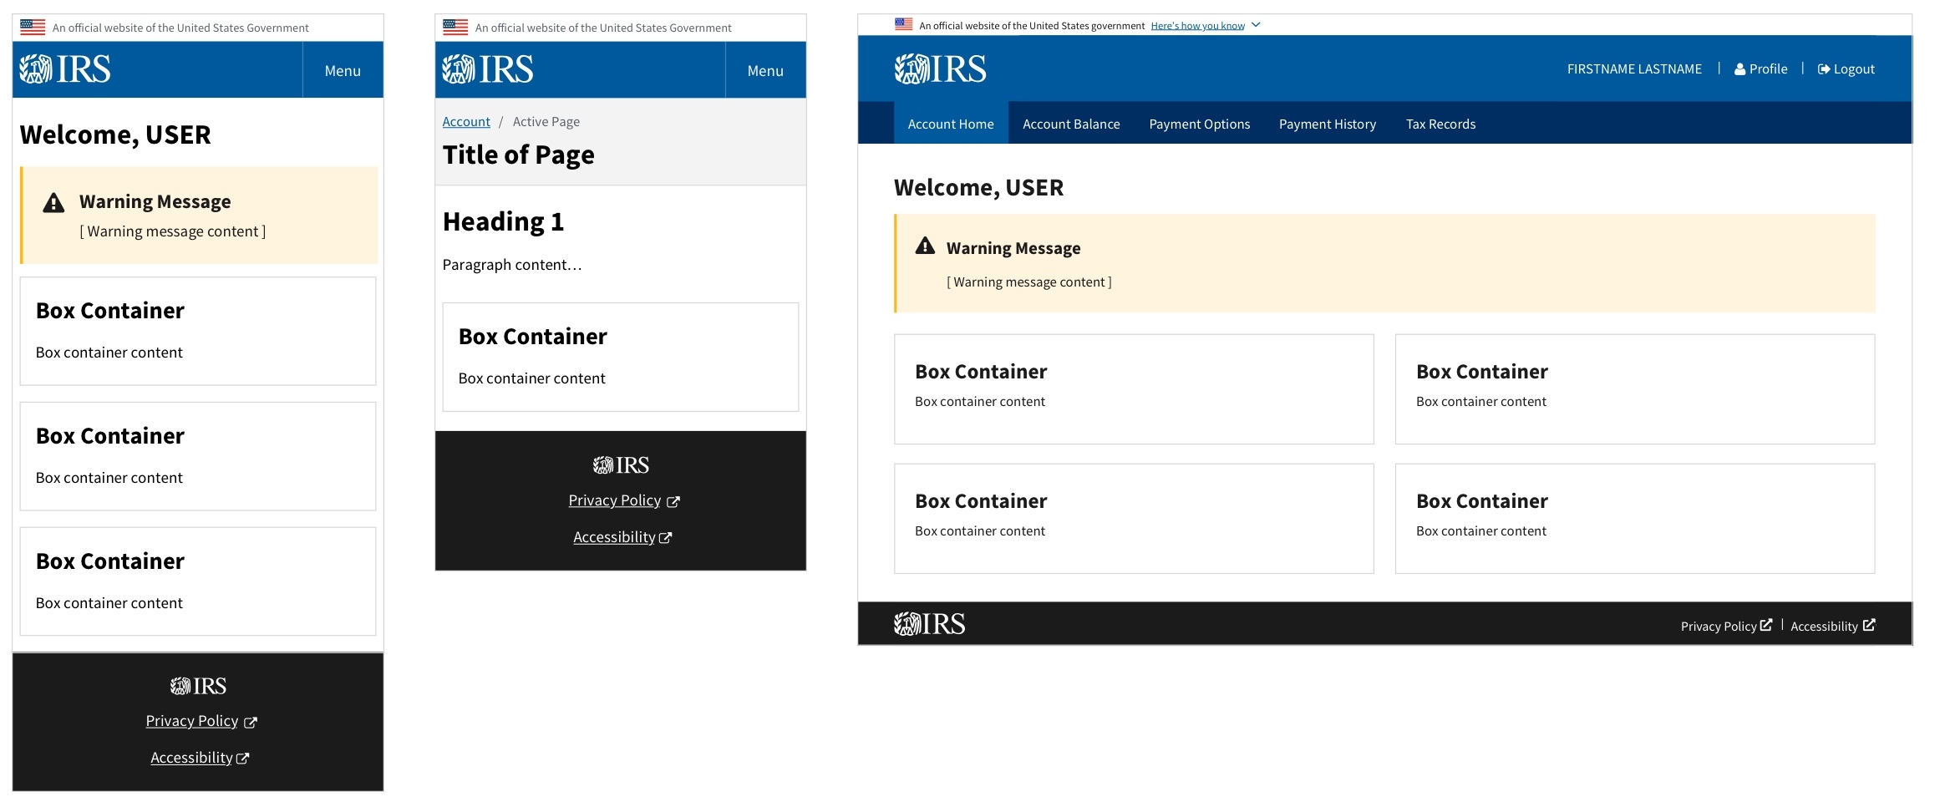Image resolution: width=1940 pixels, height=807 pixels.
Task: Open the Tax Records section
Action: point(1440,124)
